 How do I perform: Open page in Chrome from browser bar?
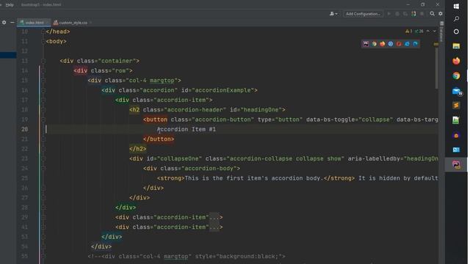pyautogui.click(x=375, y=44)
